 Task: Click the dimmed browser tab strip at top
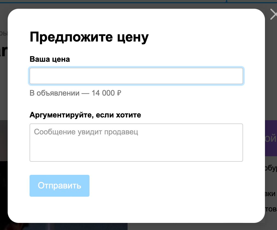(x=109, y=1)
